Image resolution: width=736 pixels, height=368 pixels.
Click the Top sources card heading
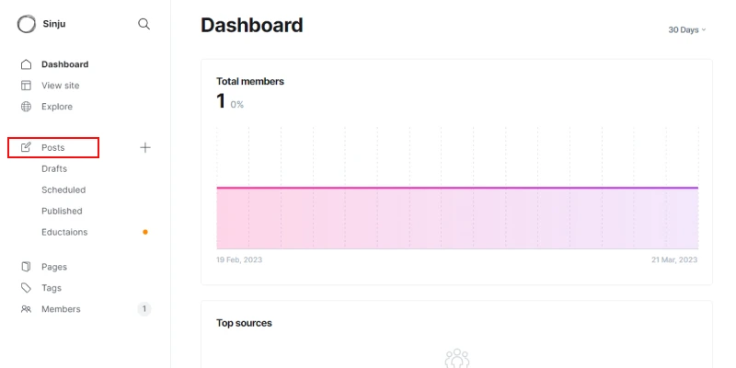244,323
